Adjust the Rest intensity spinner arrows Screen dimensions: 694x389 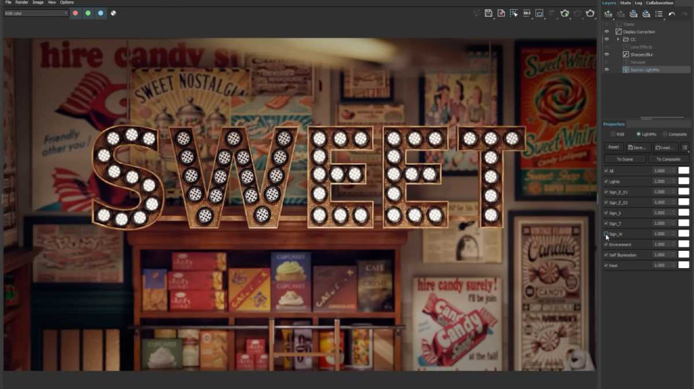(674, 265)
